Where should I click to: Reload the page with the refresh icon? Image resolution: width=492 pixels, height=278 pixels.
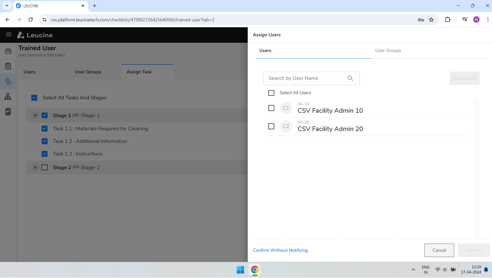(x=30, y=20)
